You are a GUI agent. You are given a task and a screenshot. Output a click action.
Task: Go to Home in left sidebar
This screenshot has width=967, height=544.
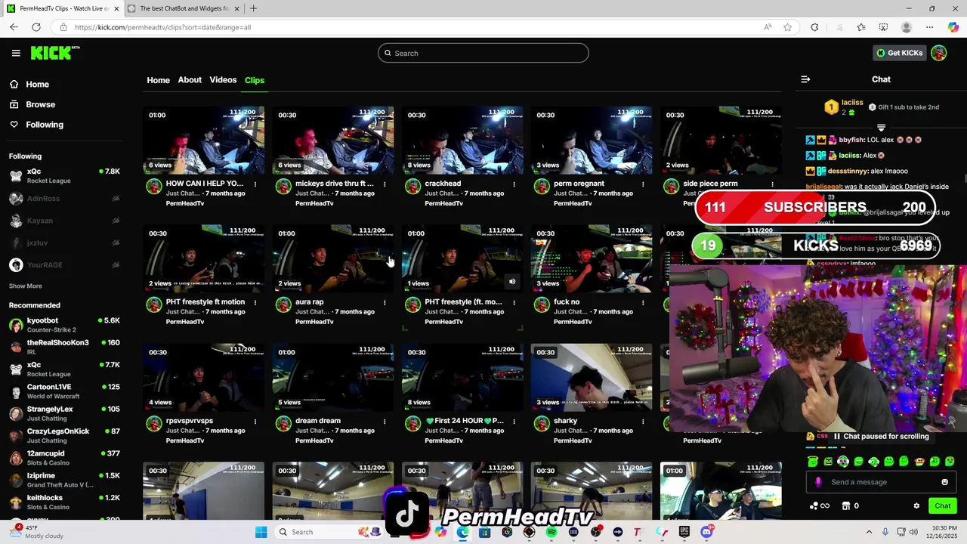coord(29,85)
